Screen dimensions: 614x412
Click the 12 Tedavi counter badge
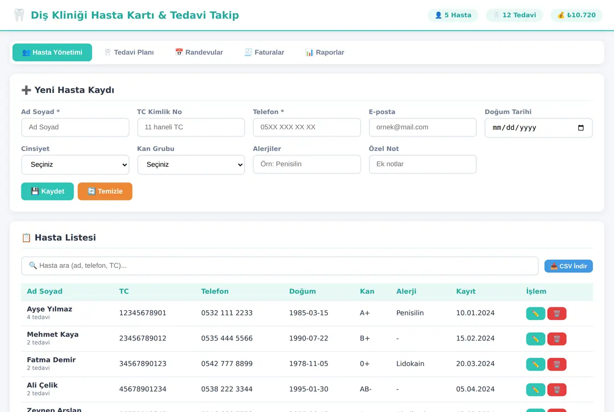514,15
